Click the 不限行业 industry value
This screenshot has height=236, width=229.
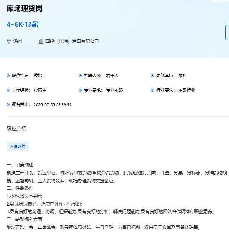tap(186, 90)
